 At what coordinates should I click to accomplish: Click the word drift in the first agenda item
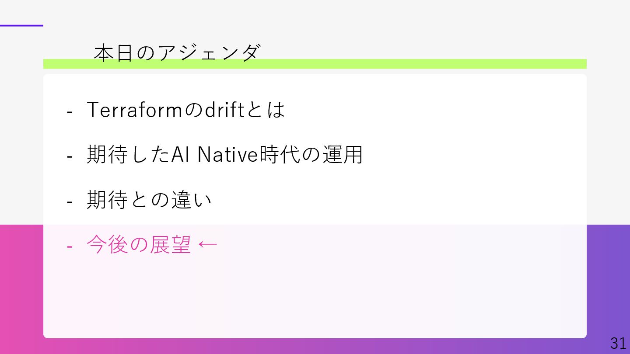click(x=224, y=110)
